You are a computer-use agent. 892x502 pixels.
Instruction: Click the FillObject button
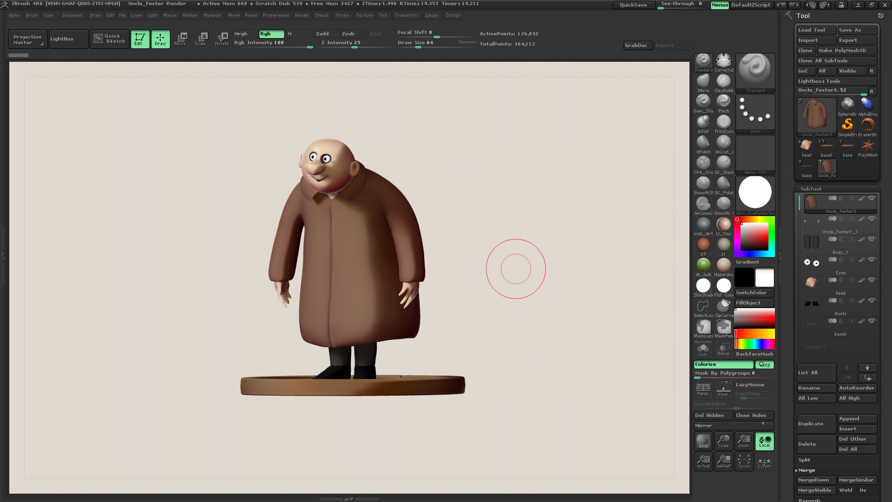(x=754, y=303)
